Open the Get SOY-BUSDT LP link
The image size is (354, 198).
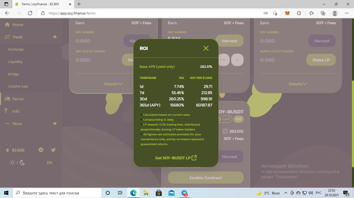point(176,158)
